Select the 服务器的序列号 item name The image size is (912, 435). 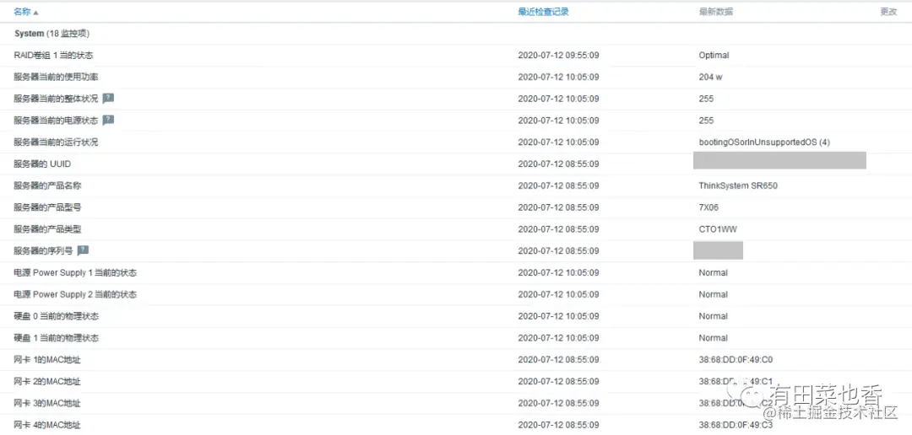[44, 250]
